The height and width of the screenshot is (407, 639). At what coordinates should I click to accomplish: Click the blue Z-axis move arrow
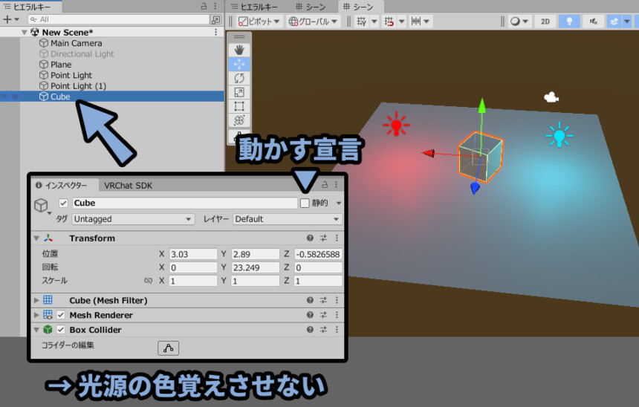click(x=475, y=188)
